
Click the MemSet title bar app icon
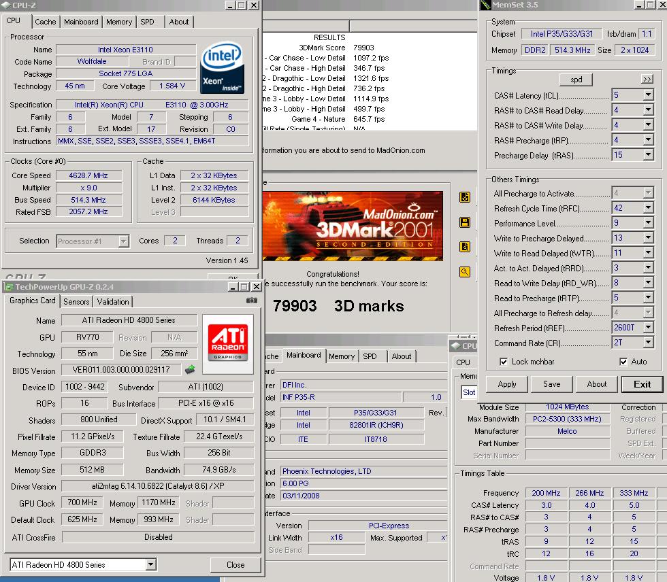[x=485, y=5]
